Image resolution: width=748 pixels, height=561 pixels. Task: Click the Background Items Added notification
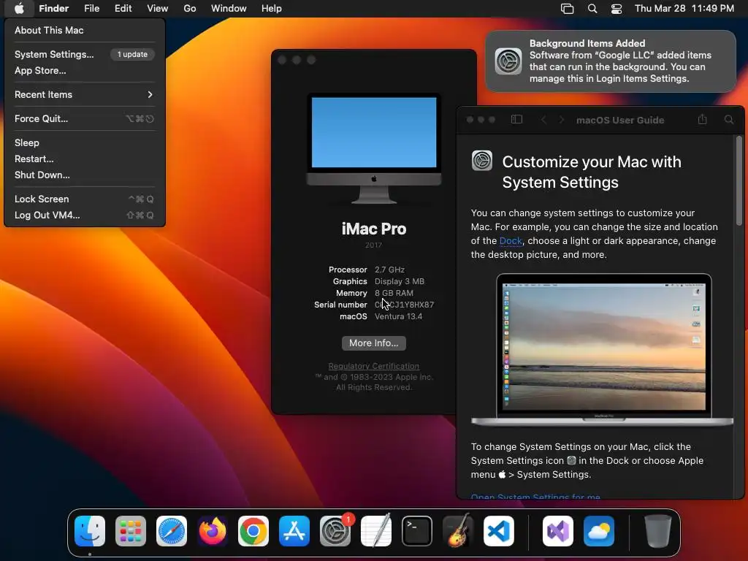click(x=611, y=61)
